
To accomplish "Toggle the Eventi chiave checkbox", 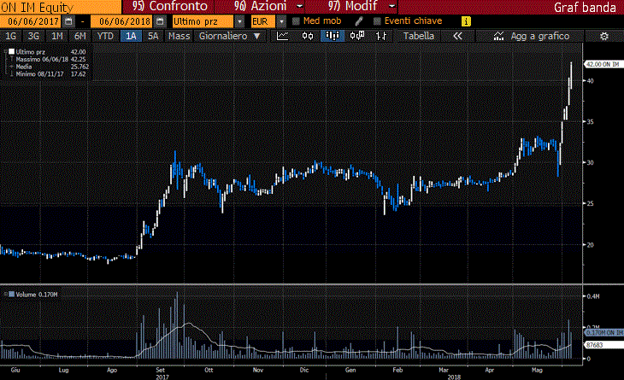I will (377, 20).
